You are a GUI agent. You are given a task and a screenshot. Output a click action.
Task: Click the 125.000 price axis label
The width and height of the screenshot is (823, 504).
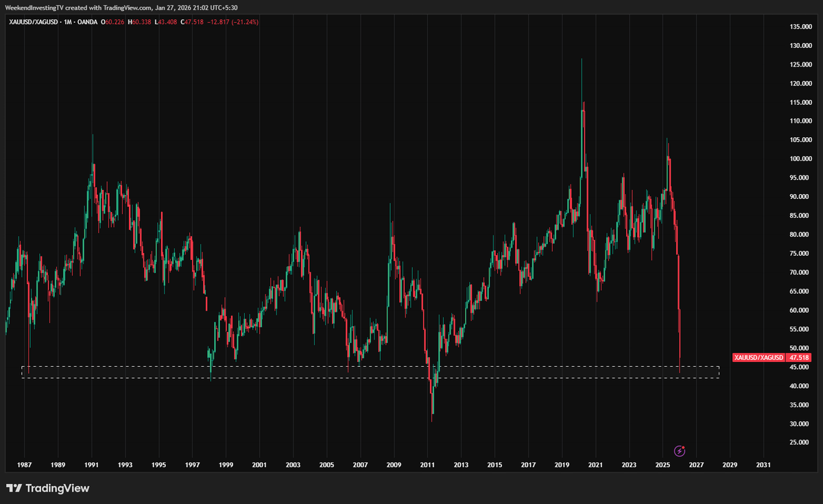pyautogui.click(x=800, y=64)
